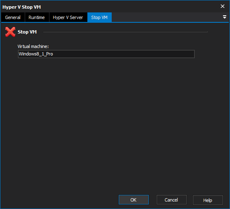Activate the Stop VM tab

[99, 17]
